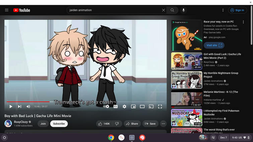Open the ChromeOS launcher circle
This screenshot has height=142, width=253.
coord(4,138)
